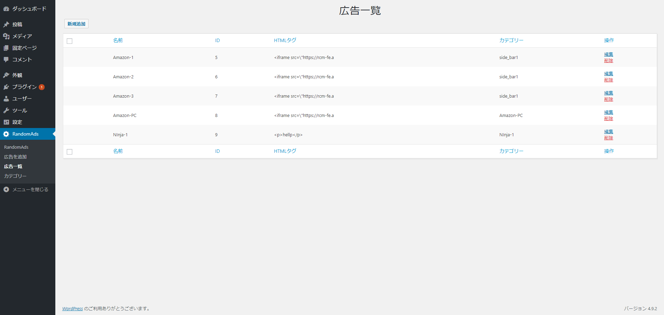Image resolution: width=664 pixels, height=315 pixels.
Task: Open the コメント menu item
Action: click(x=28, y=60)
